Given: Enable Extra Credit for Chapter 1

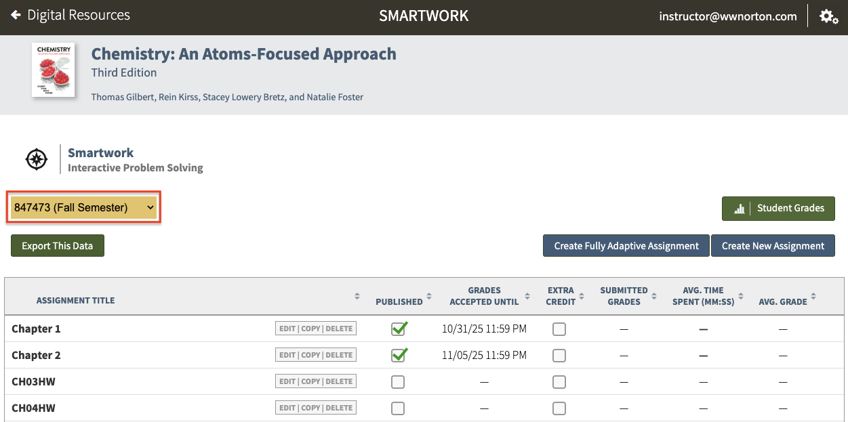Looking at the screenshot, I should tap(559, 329).
